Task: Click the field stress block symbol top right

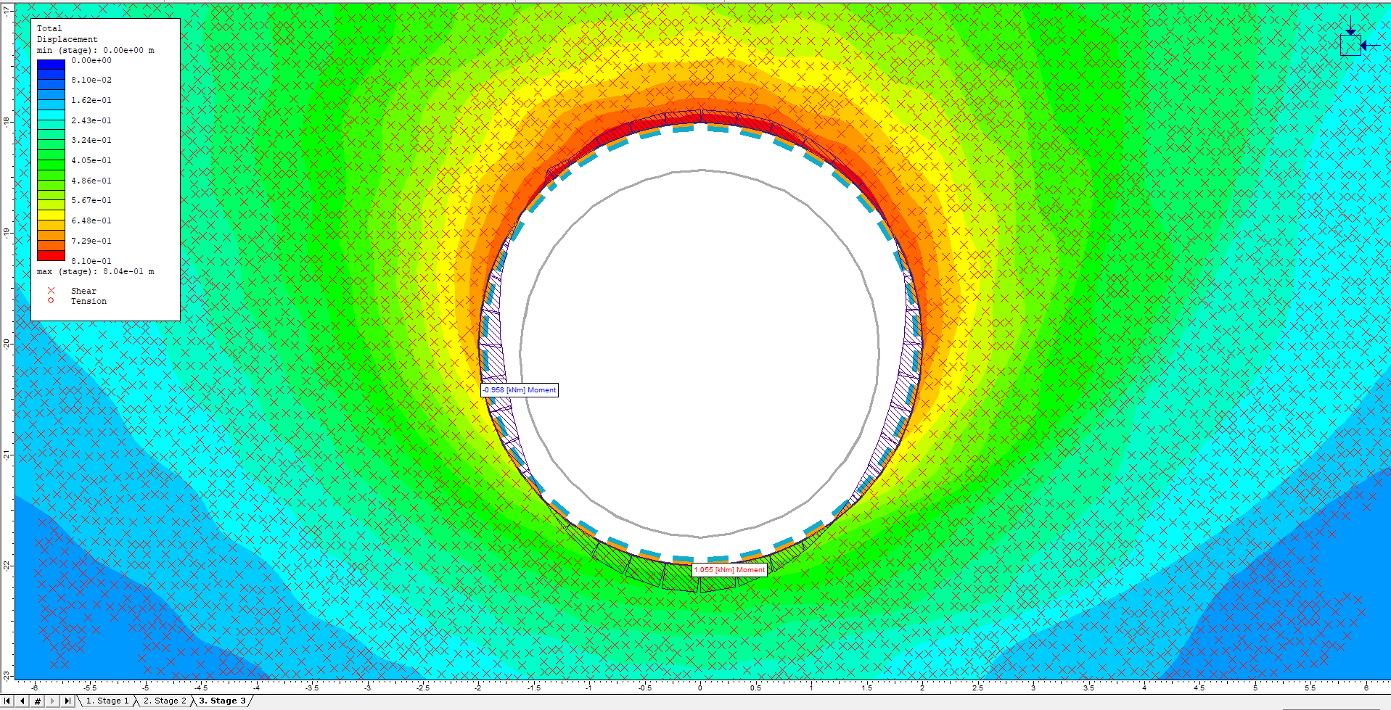Action: pos(1351,45)
